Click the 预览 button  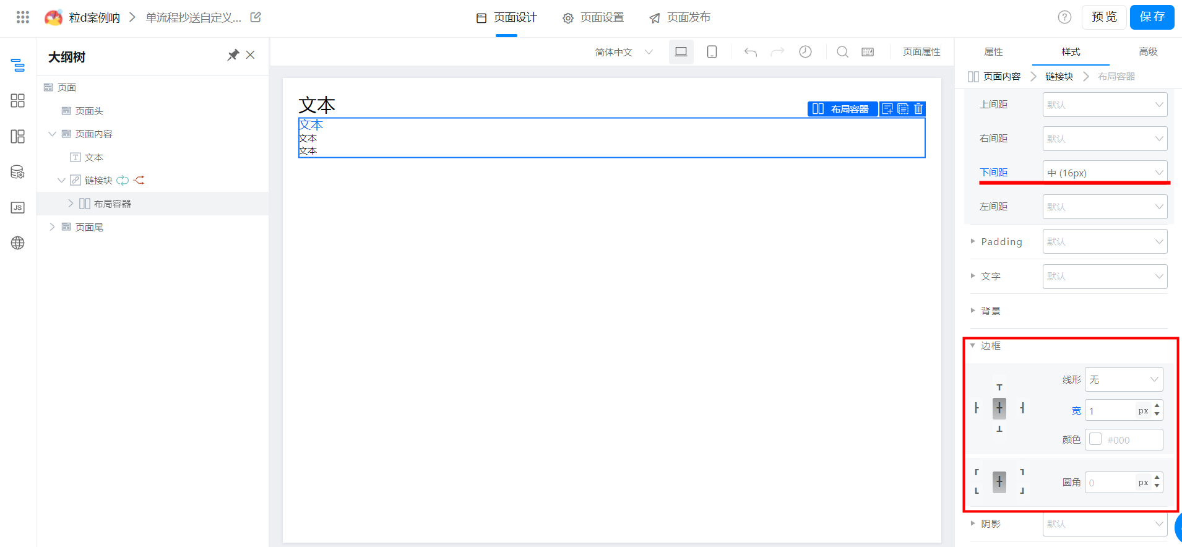coord(1104,17)
